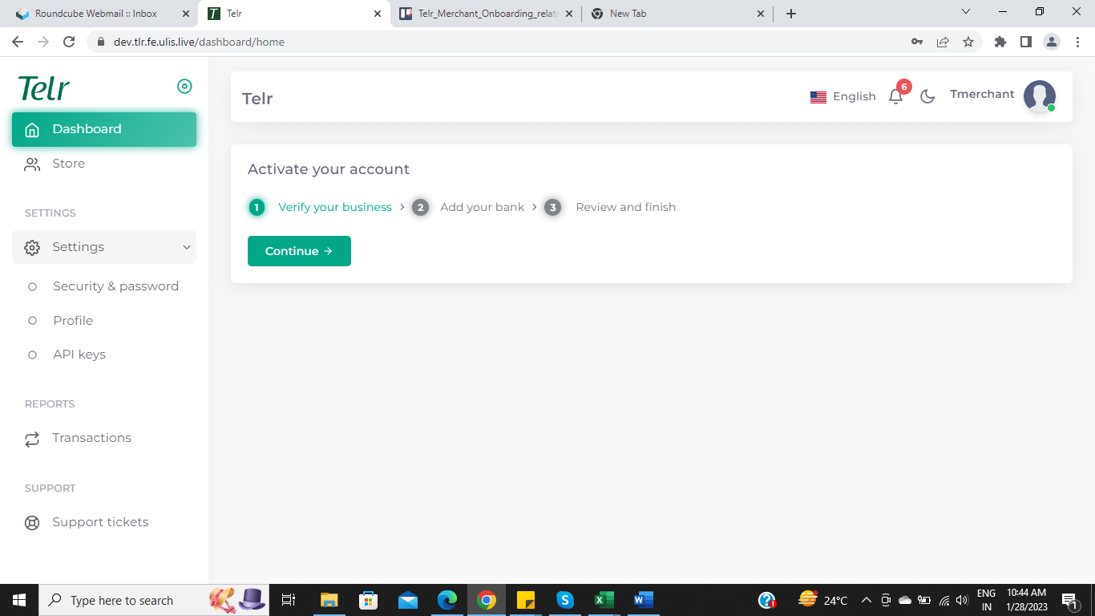Toggle the Chrome side panel
The width and height of the screenshot is (1095, 616).
coord(1026,42)
